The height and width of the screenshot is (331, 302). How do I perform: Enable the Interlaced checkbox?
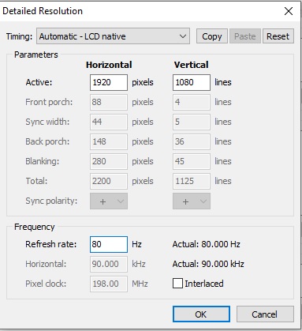click(177, 284)
